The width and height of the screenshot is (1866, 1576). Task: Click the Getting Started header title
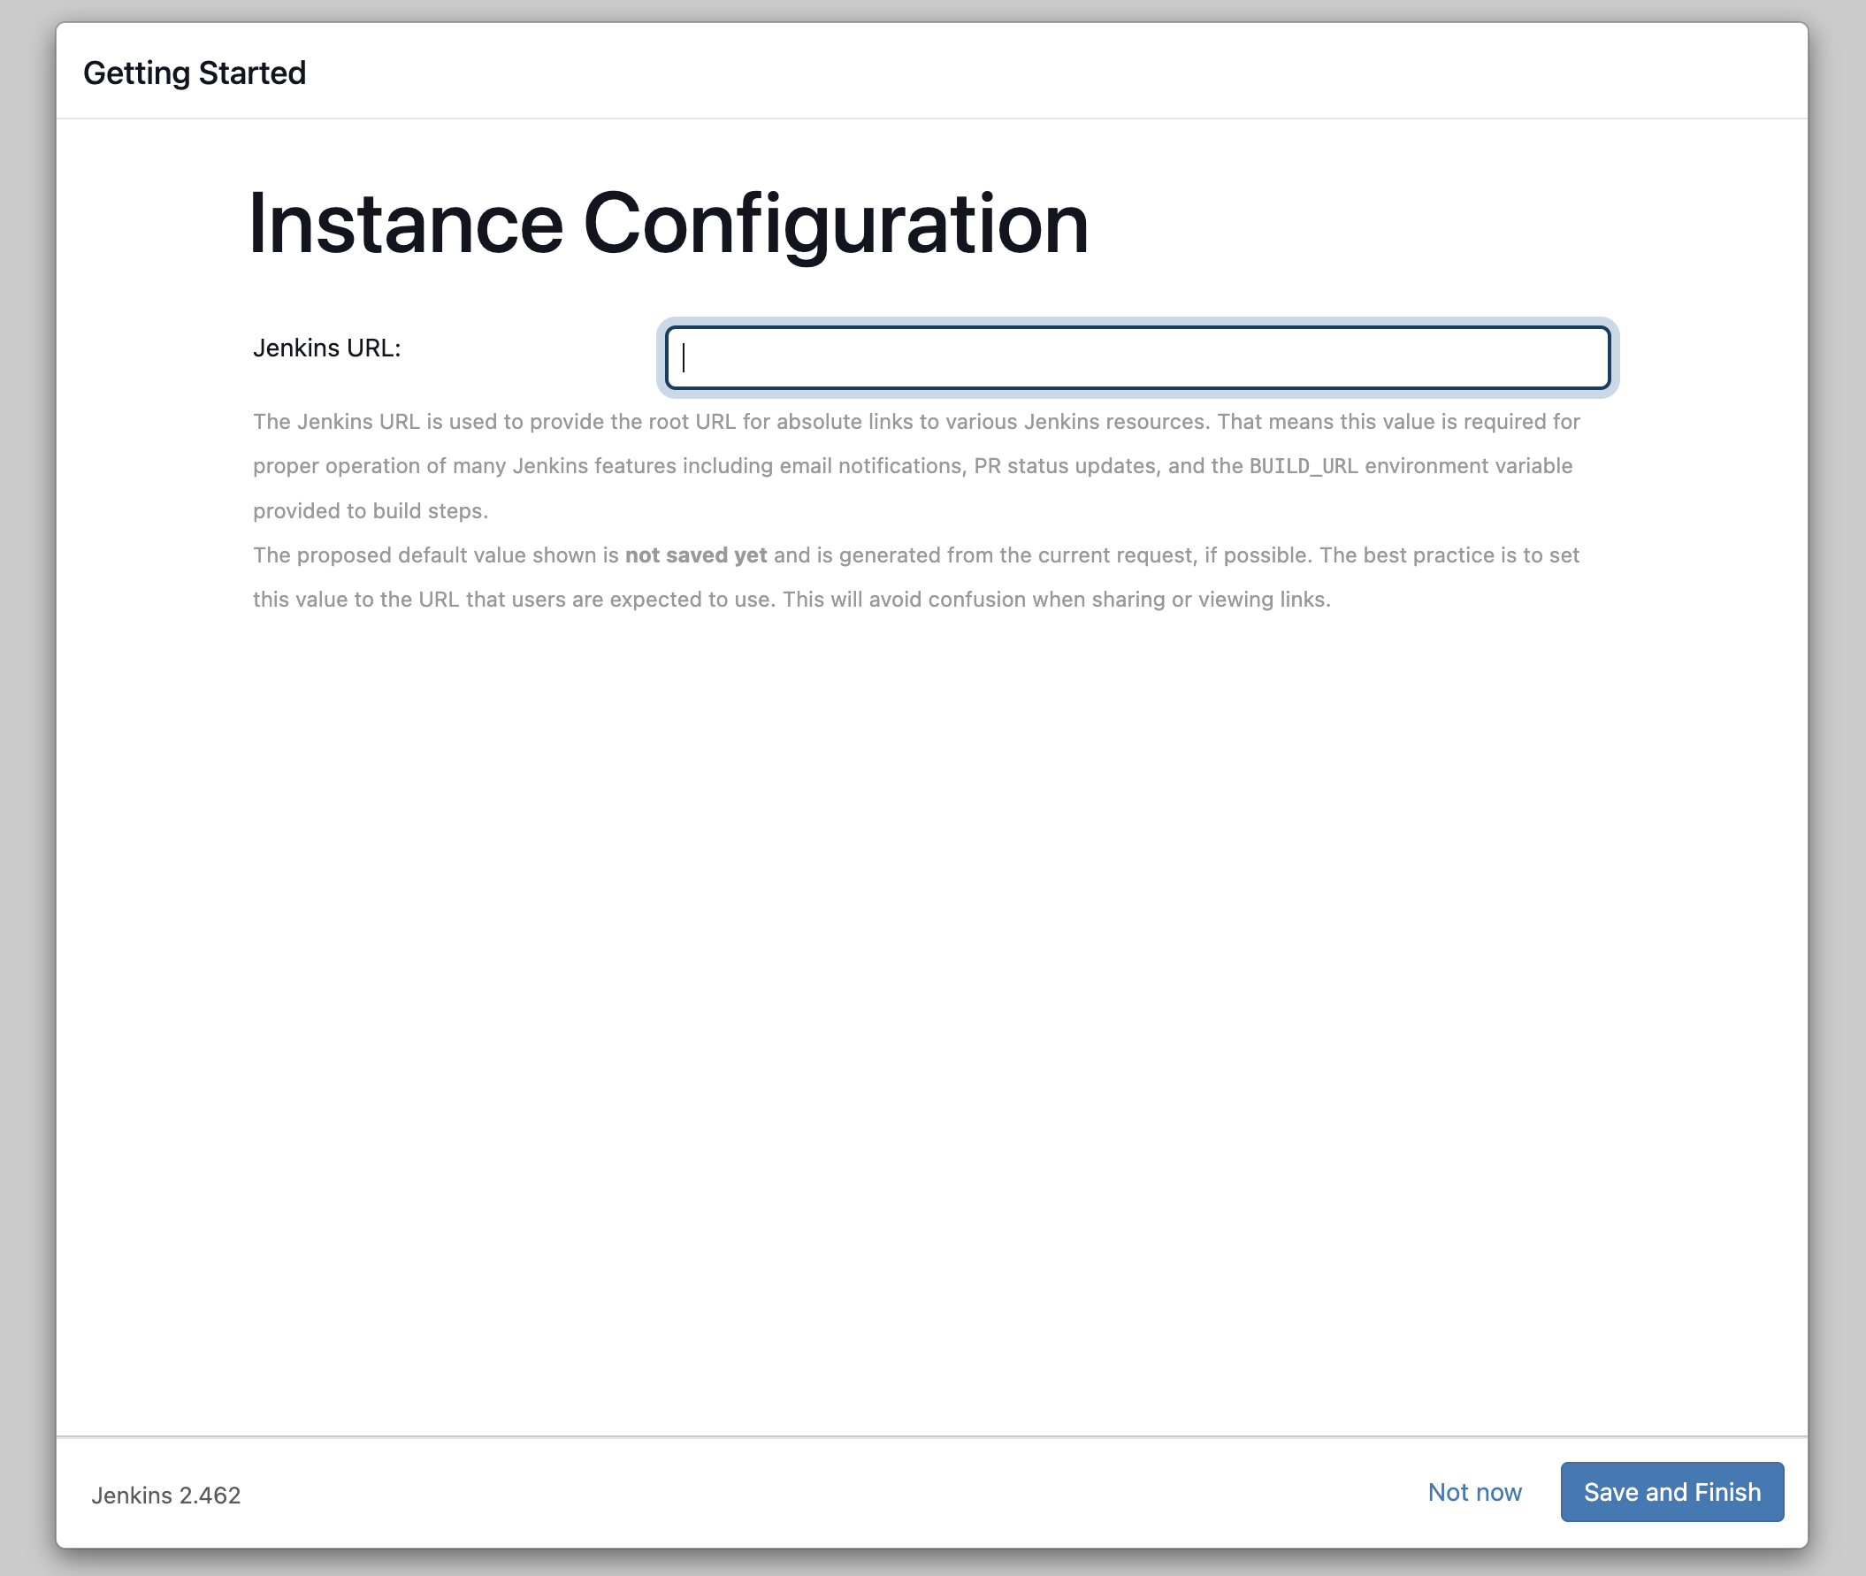pos(194,73)
